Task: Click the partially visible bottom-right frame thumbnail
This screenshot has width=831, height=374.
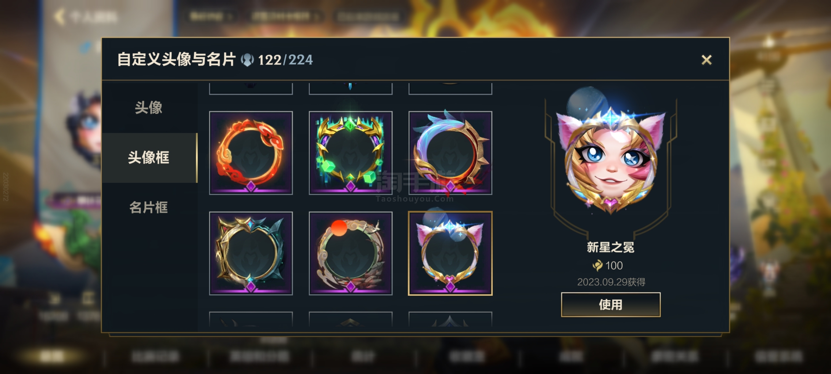Action: (x=450, y=319)
